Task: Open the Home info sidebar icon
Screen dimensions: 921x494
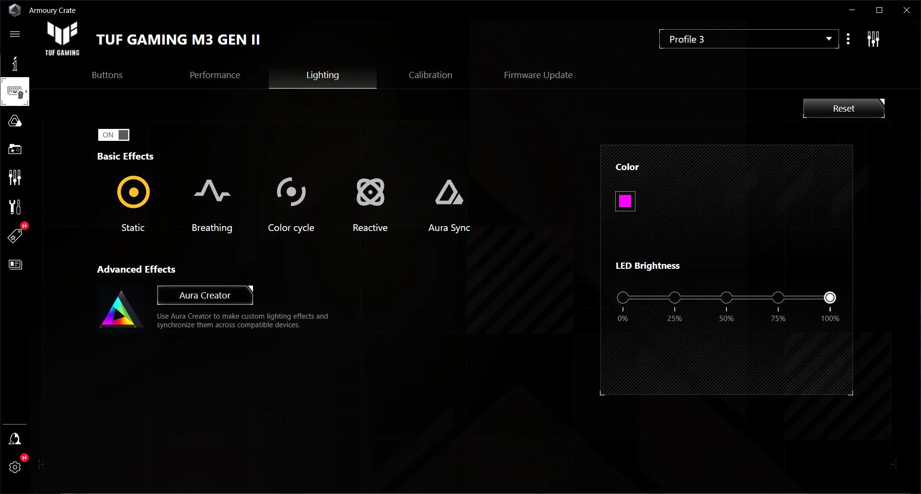Action: (x=15, y=63)
